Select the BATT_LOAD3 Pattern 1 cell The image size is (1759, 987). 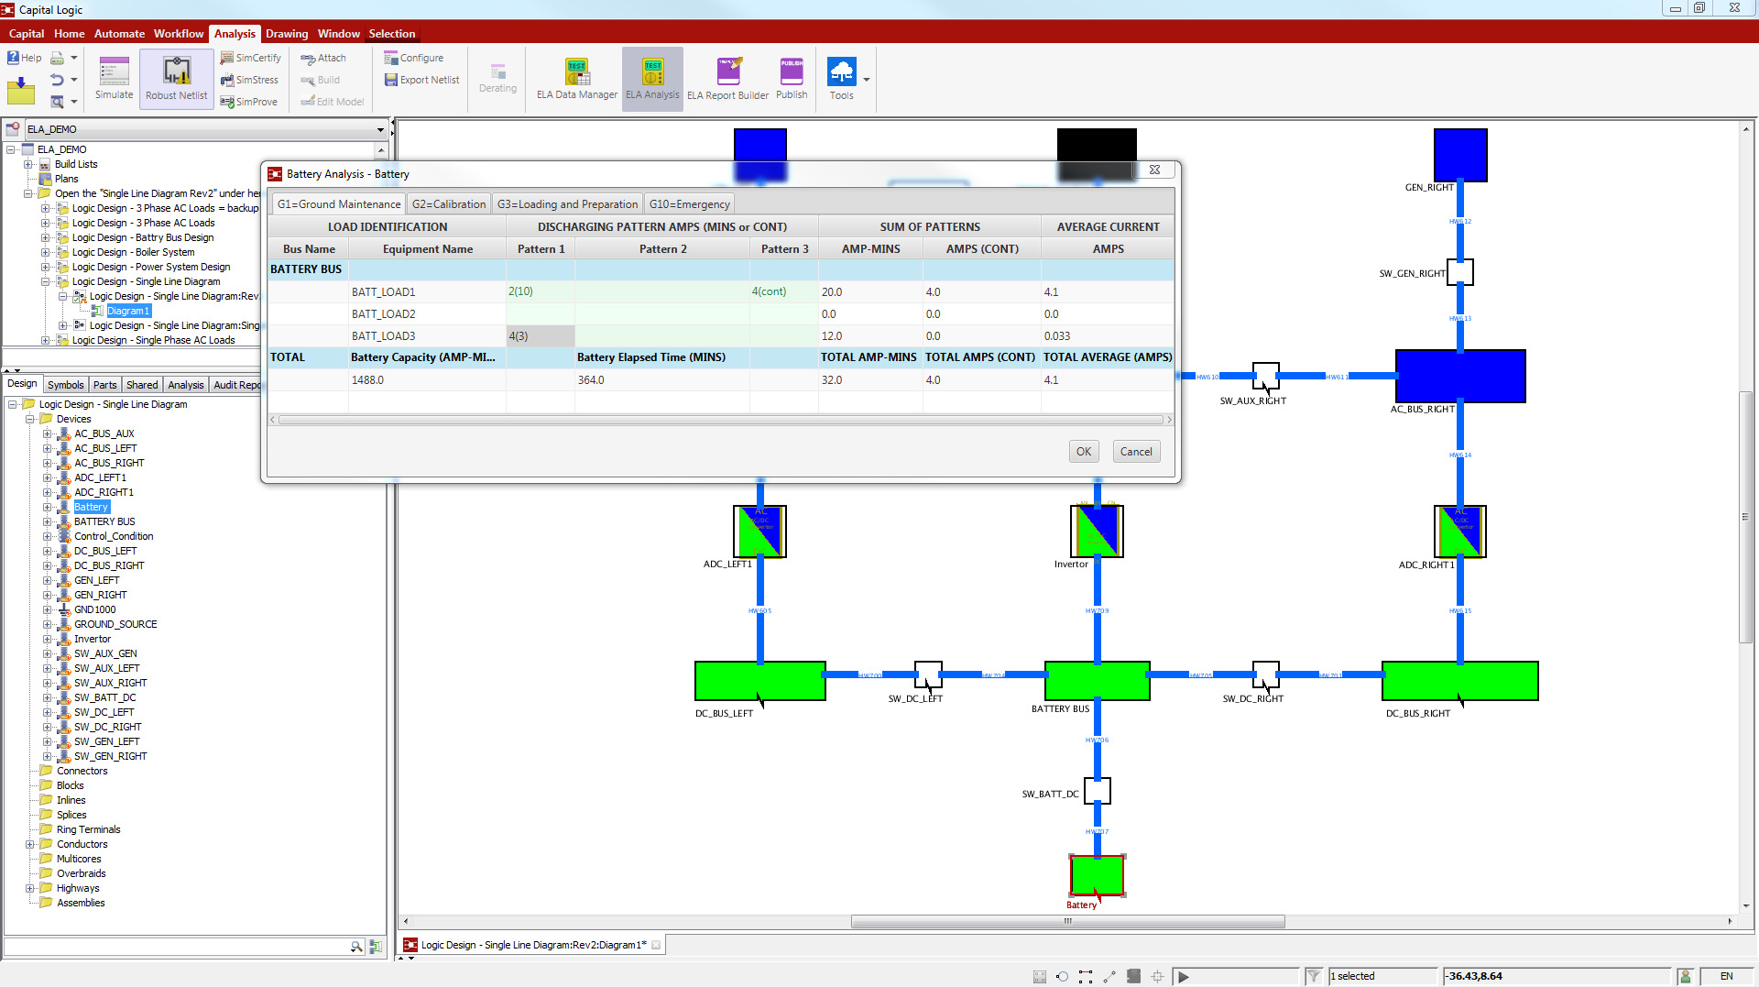540,336
